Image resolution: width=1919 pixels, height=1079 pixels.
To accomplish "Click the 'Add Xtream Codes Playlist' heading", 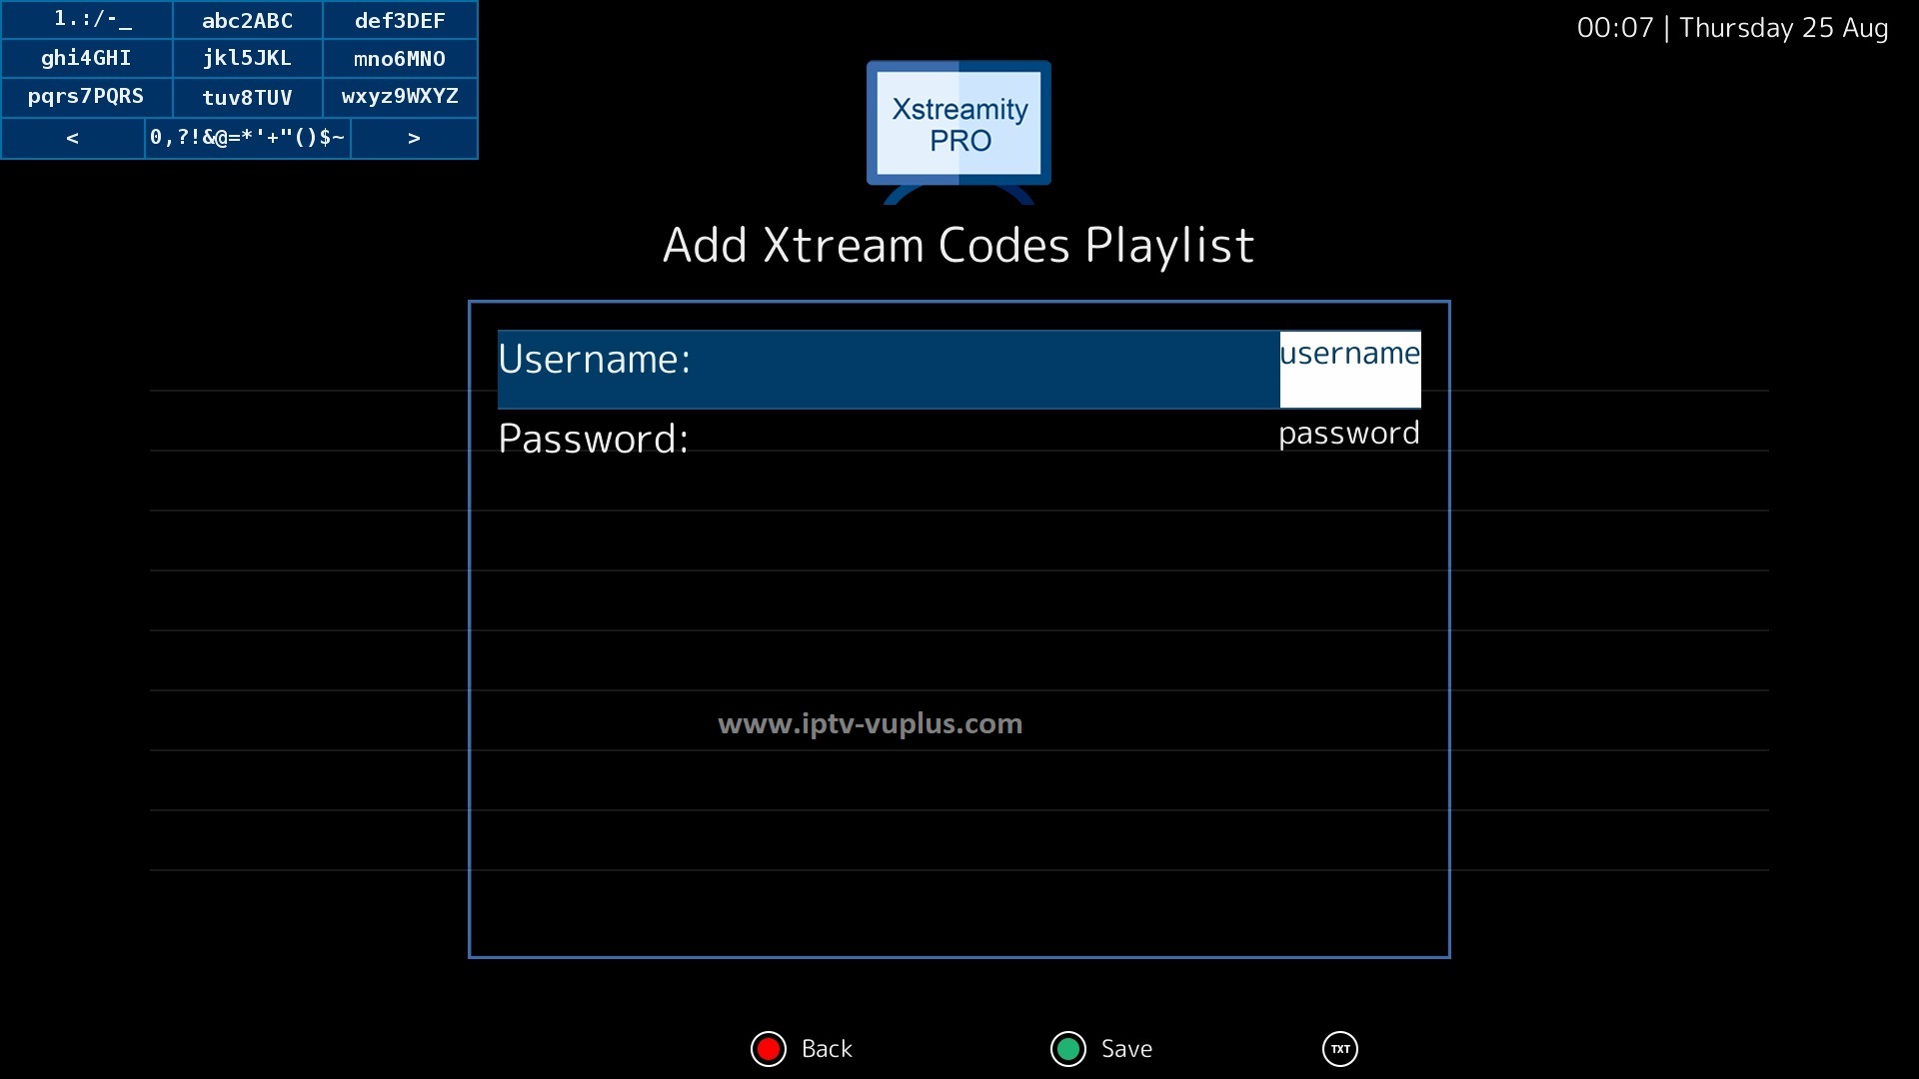I will pos(959,246).
